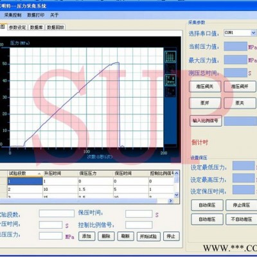Click the 不自动泄压 button

pyautogui.click(x=242, y=219)
